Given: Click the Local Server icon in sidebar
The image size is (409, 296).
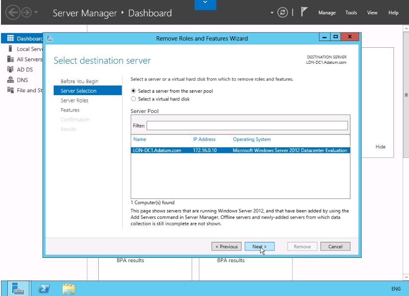Looking at the screenshot, I should 11,49.
